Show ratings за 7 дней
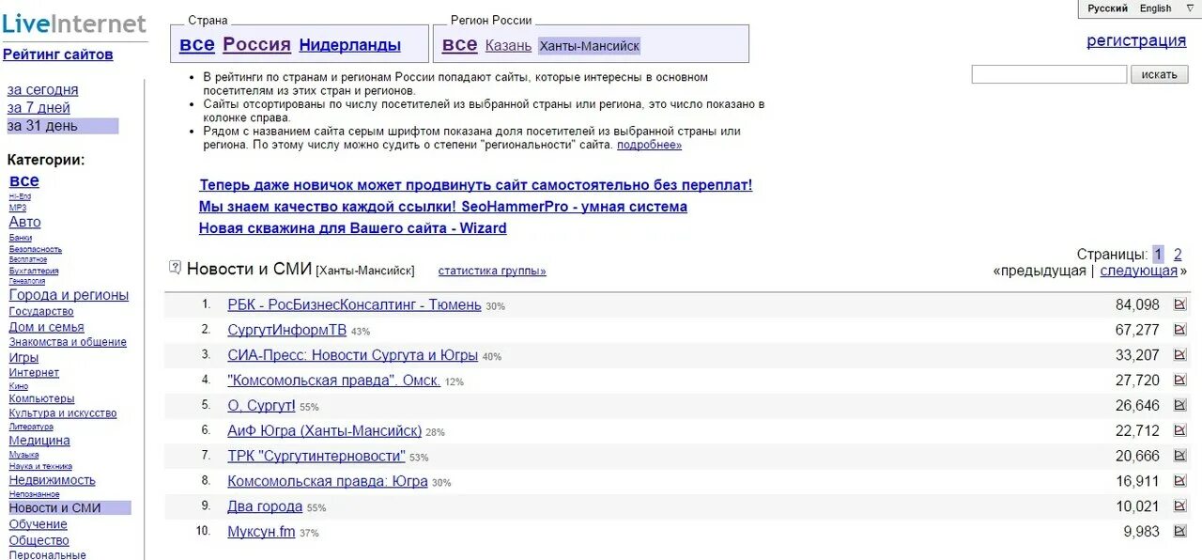 click(39, 108)
